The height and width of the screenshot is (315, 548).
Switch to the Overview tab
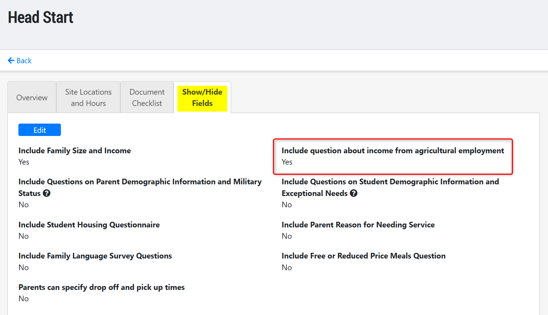(x=32, y=97)
